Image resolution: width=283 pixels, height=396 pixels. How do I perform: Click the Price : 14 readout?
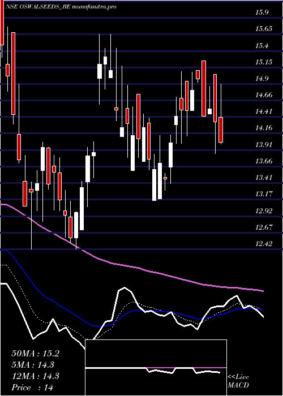coord(32,388)
